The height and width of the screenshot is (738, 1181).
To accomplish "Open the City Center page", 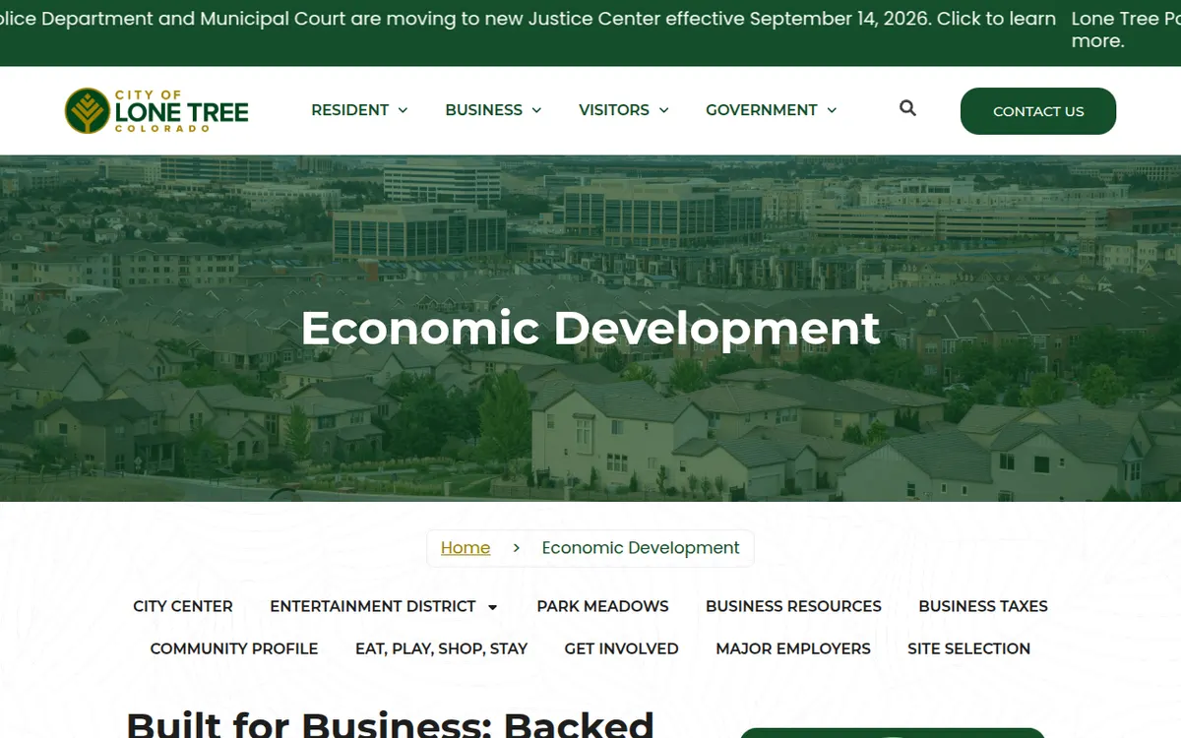I will 183,606.
